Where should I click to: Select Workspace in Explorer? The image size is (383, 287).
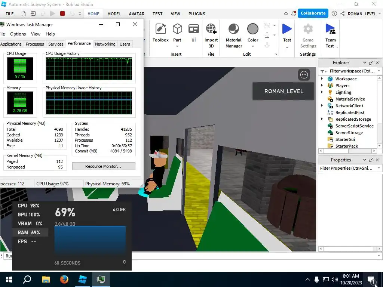(x=346, y=79)
